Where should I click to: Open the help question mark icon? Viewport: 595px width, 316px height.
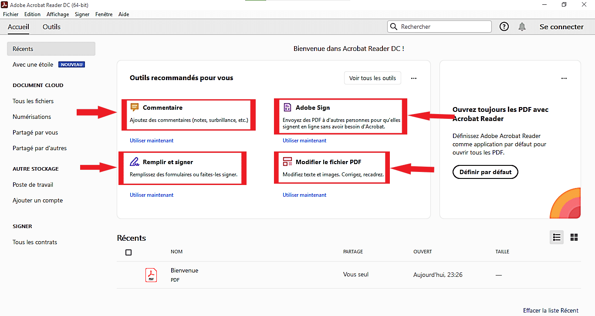pyautogui.click(x=504, y=27)
